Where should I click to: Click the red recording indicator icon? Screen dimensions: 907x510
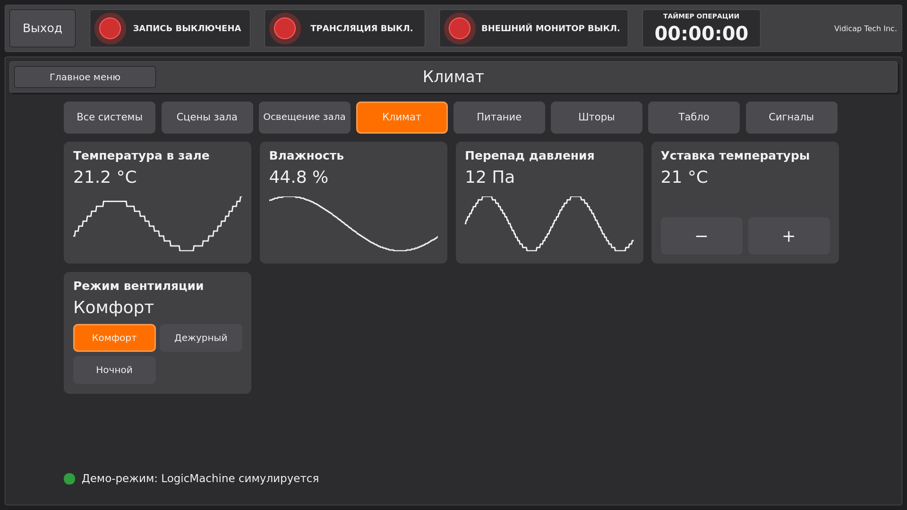pyautogui.click(x=110, y=28)
